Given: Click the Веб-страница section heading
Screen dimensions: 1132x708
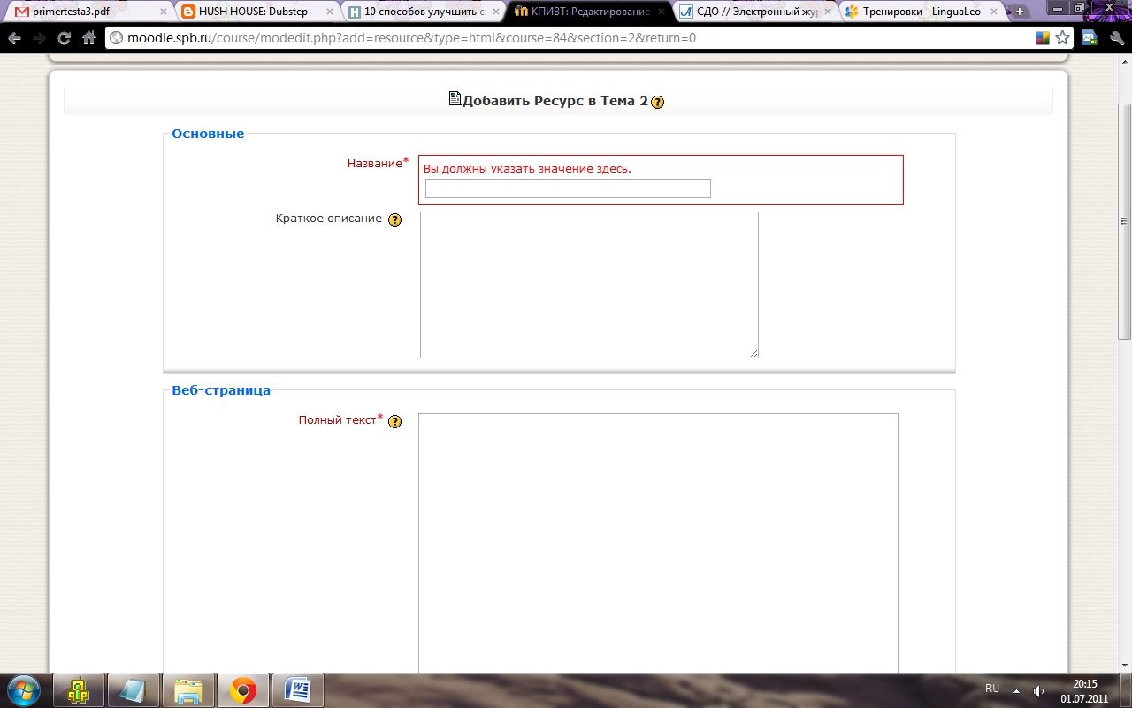Looking at the screenshot, I should click(221, 389).
